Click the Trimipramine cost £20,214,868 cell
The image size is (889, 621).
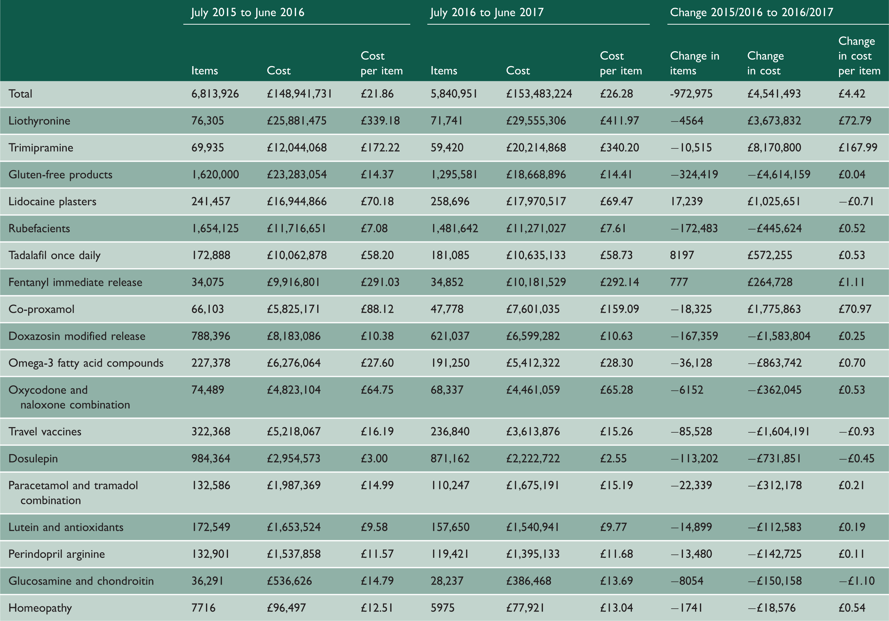(x=536, y=147)
